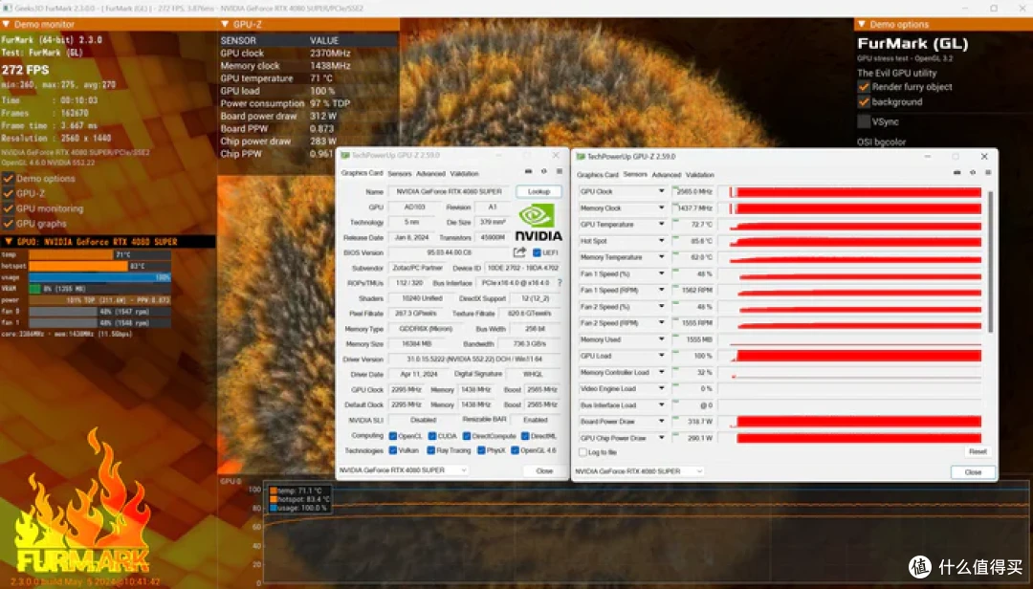The width and height of the screenshot is (1033, 589).
Task: Switch to the Advanced tab in the Sensors window
Action: [666, 175]
